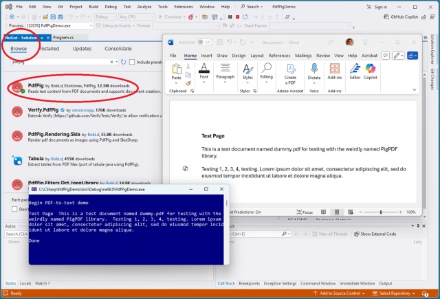The width and height of the screenshot is (440, 299).
Task: Open Add to Source Control dropdown
Action: click(x=339, y=294)
